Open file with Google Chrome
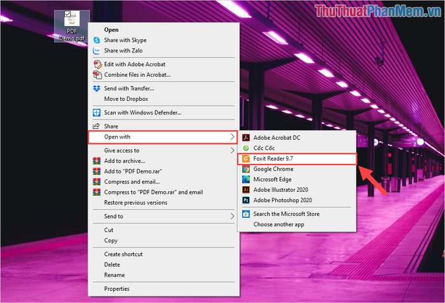 (x=297, y=169)
